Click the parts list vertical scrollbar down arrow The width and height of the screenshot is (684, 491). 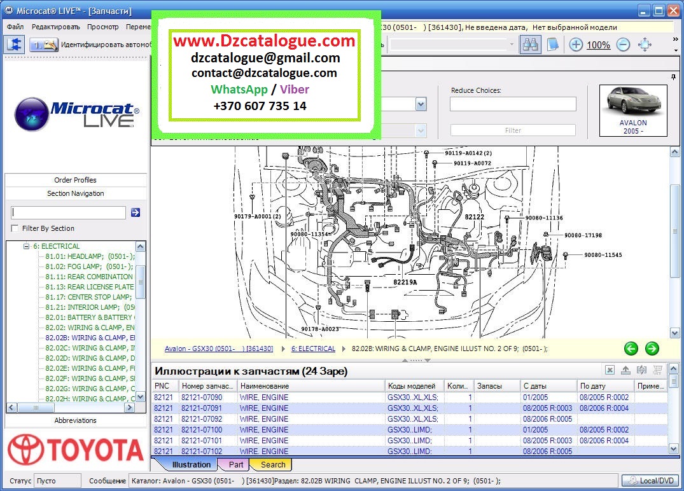tap(674, 448)
